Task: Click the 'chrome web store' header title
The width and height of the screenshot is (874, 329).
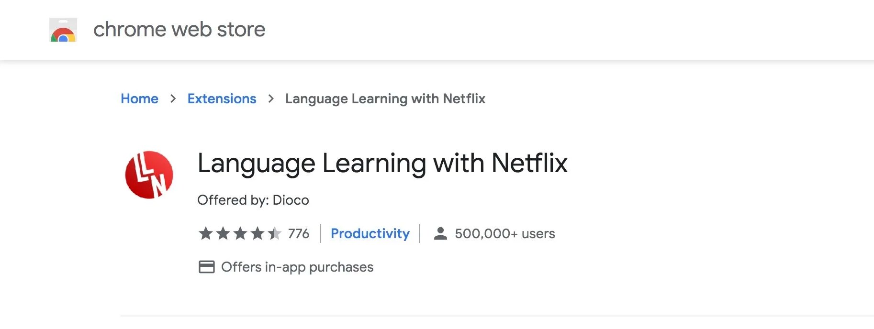Action: coord(179,29)
